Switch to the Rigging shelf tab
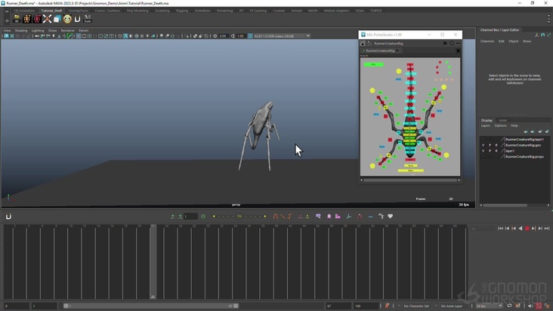Screen dimensions: 553x311 (182, 11)
